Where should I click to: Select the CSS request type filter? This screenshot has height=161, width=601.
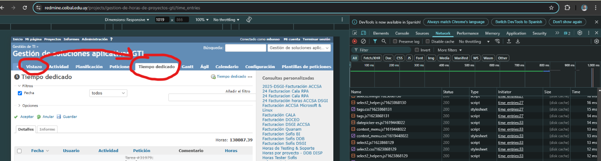(x=399, y=58)
